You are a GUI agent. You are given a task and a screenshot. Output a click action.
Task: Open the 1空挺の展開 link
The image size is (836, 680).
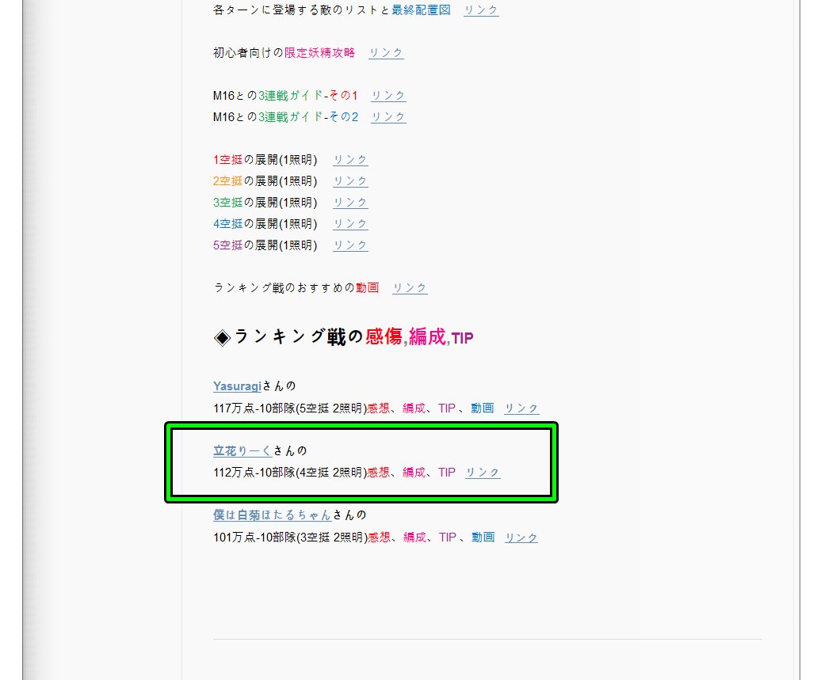[x=350, y=160]
